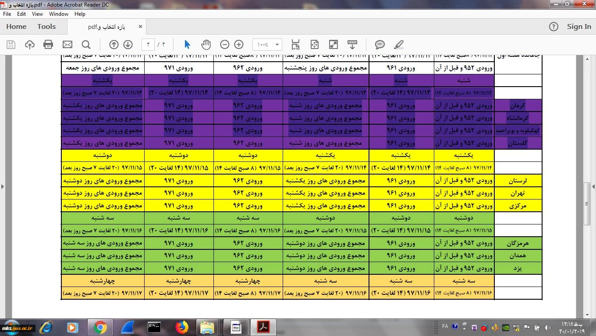Click the تهران province cell
Screen dimensions: 596x336
point(518,193)
